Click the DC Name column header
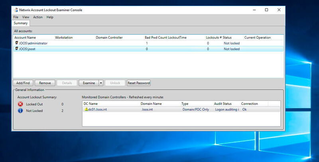Screen dimensions: 319x162 pos(91,103)
